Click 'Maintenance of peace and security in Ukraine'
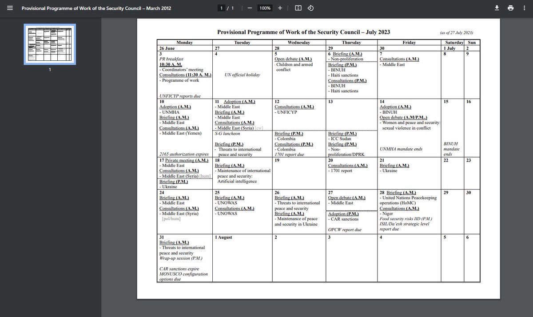This screenshot has height=317, width=533. tap(296, 222)
